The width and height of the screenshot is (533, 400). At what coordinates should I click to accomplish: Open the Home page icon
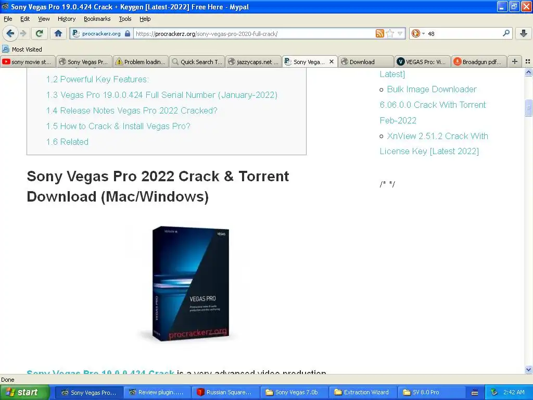click(x=58, y=33)
